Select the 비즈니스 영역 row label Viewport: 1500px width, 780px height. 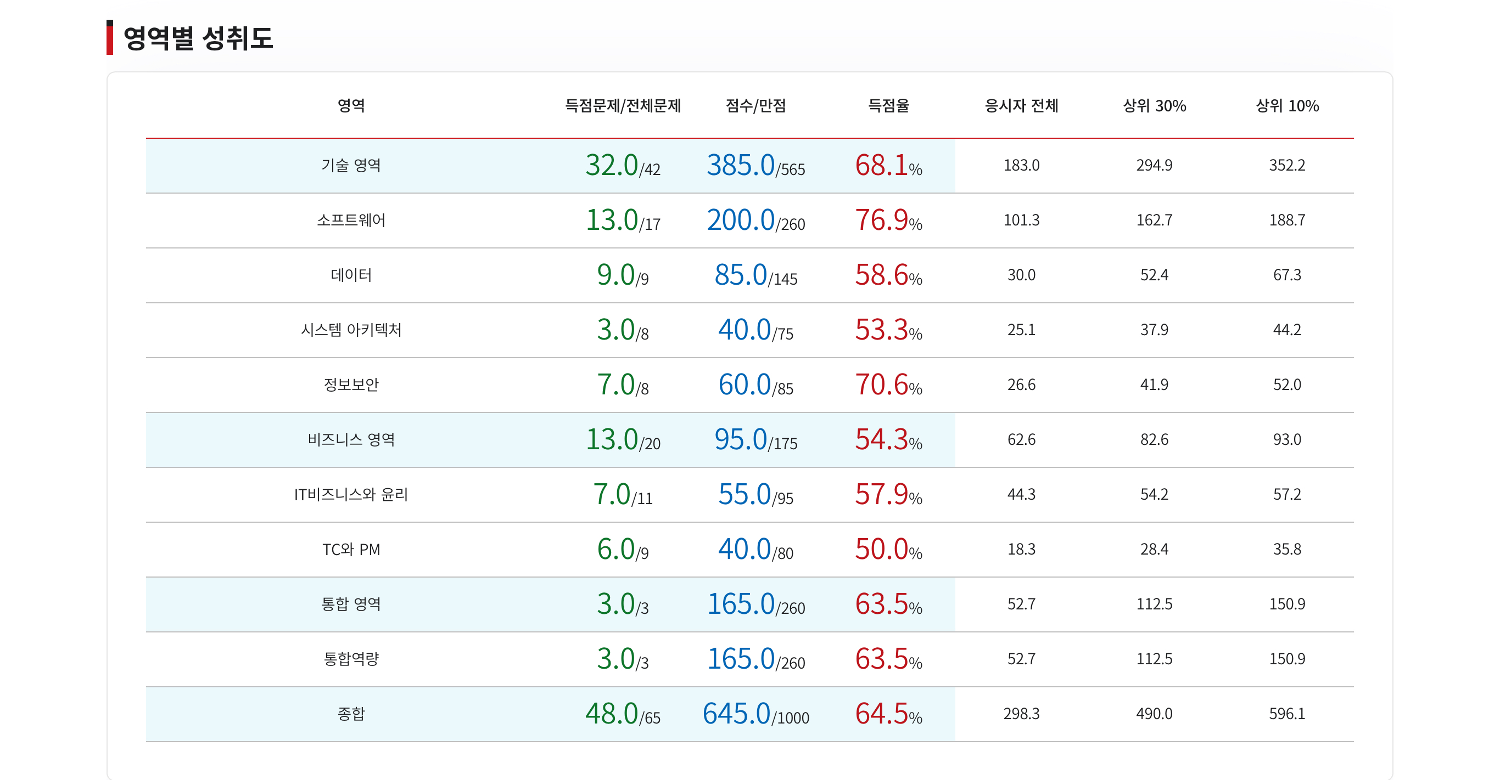(x=351, y=440)
